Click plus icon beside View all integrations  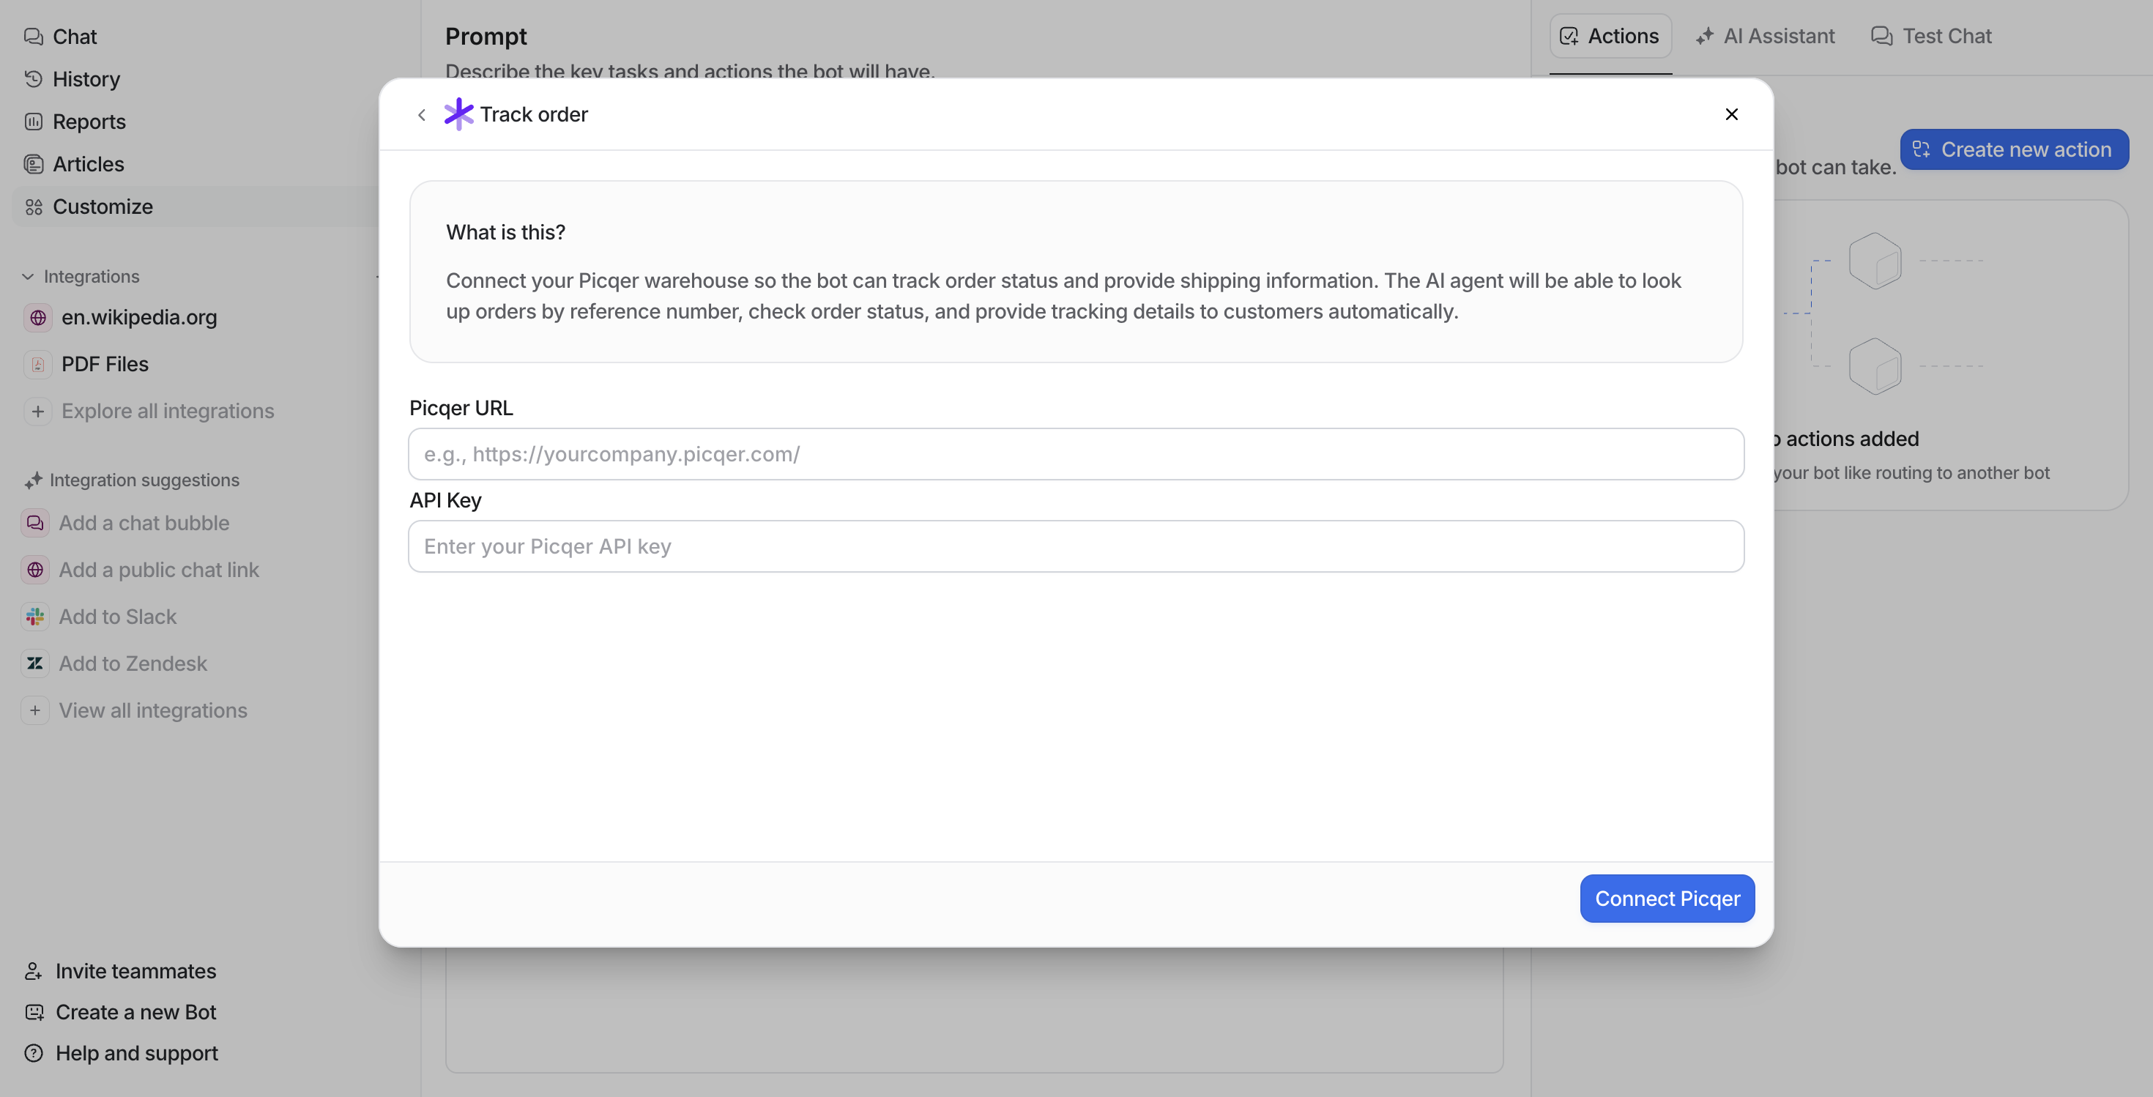click(35, 710)
